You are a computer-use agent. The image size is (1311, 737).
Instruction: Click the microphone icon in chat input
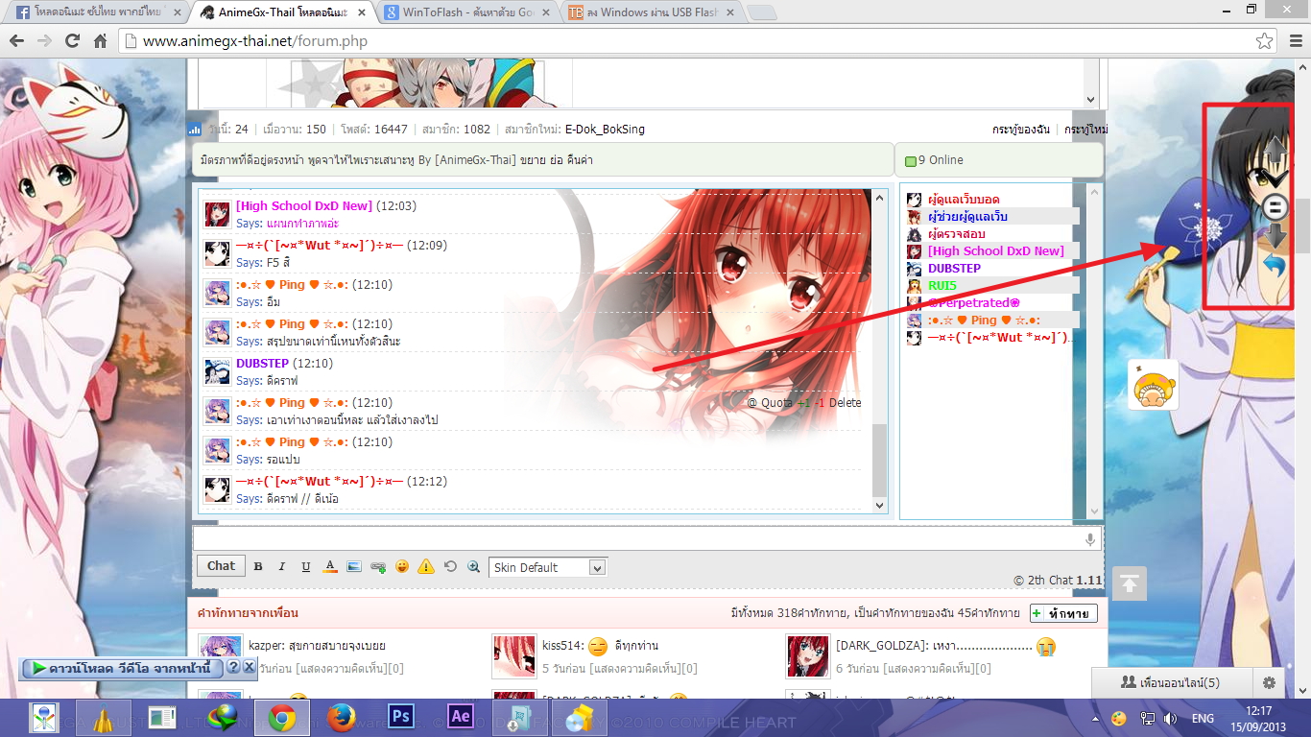[x=1090, y=540]
